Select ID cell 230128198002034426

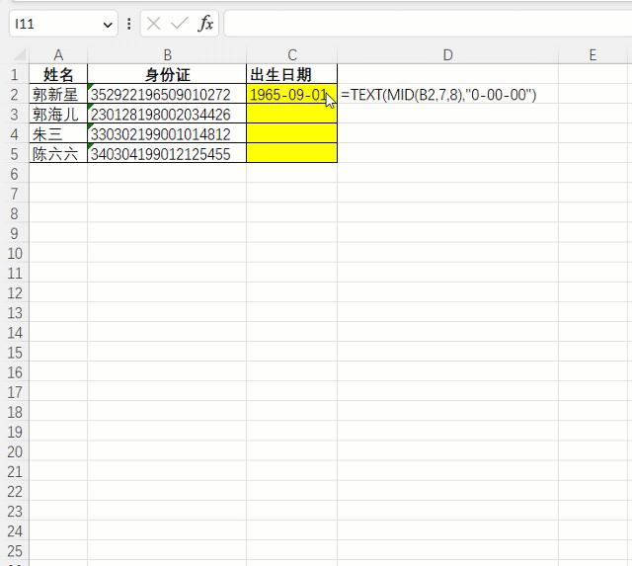click(x=167, y=114)
